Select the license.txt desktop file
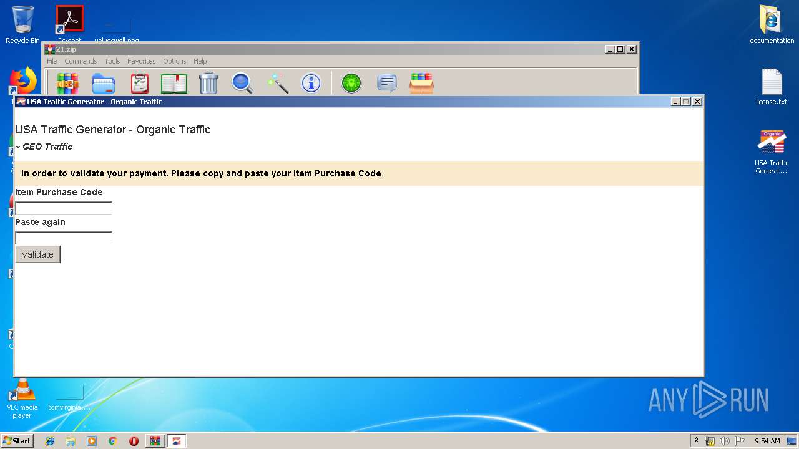799x449 pixels. click(x=772, y=87)
